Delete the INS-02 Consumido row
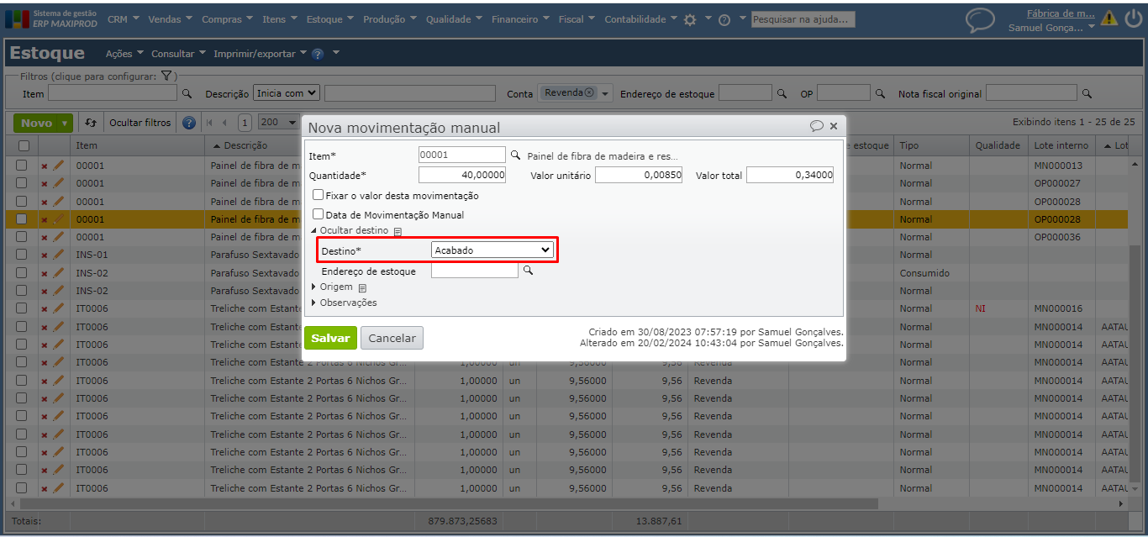Image resolution: width=1148 pixels, height=537 pixels. pyautogui.click(x=45, y=273)
